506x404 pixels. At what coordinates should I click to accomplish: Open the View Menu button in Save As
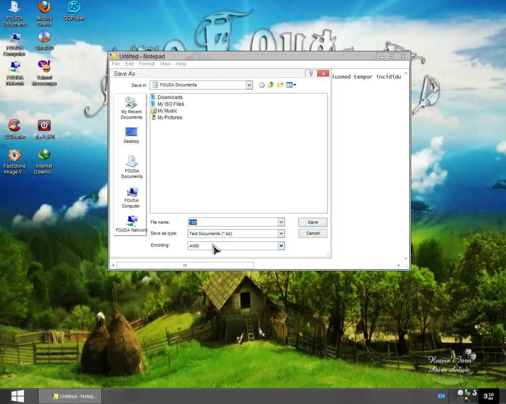(291, 85)
